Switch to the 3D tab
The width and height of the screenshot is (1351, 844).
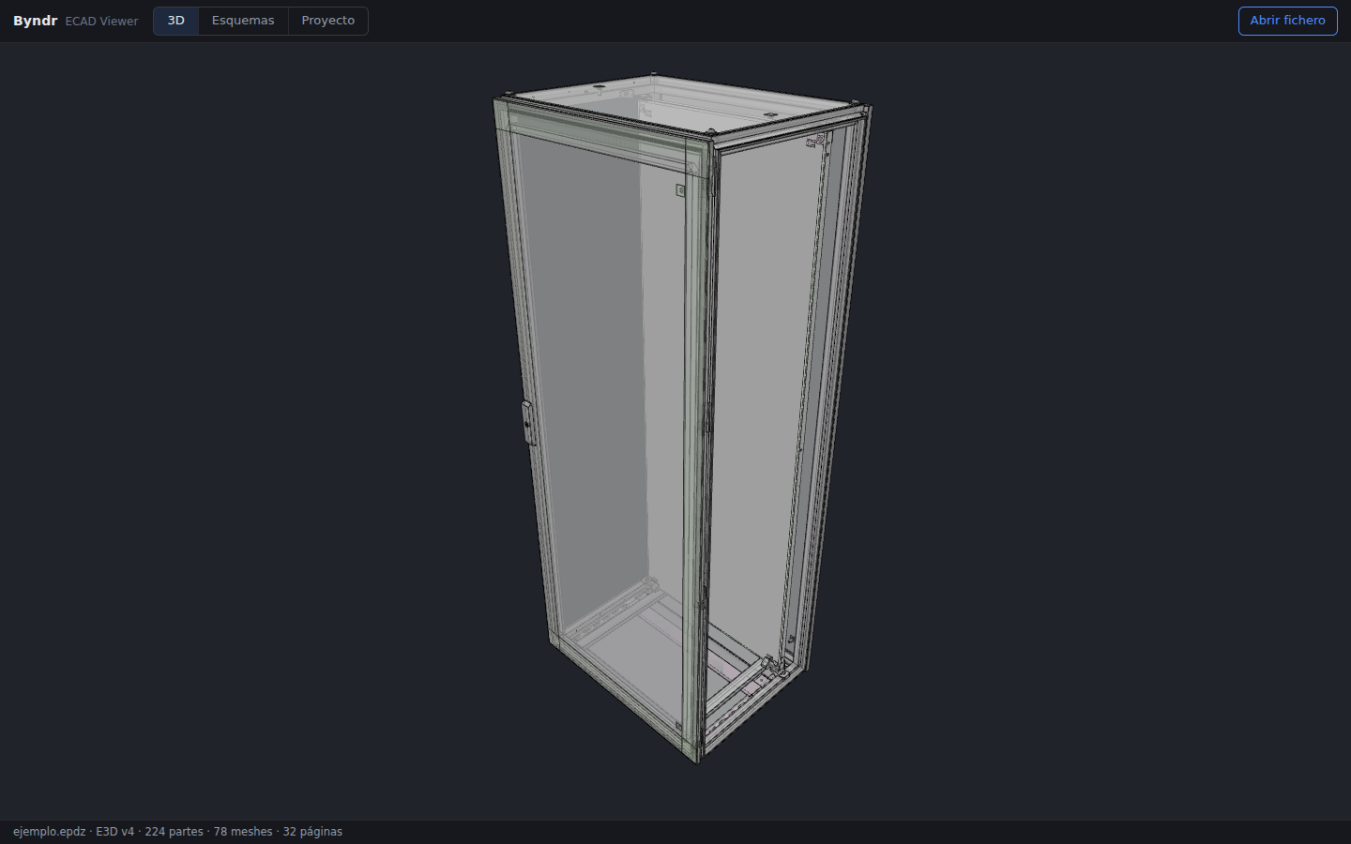click(x=176, y=21)
